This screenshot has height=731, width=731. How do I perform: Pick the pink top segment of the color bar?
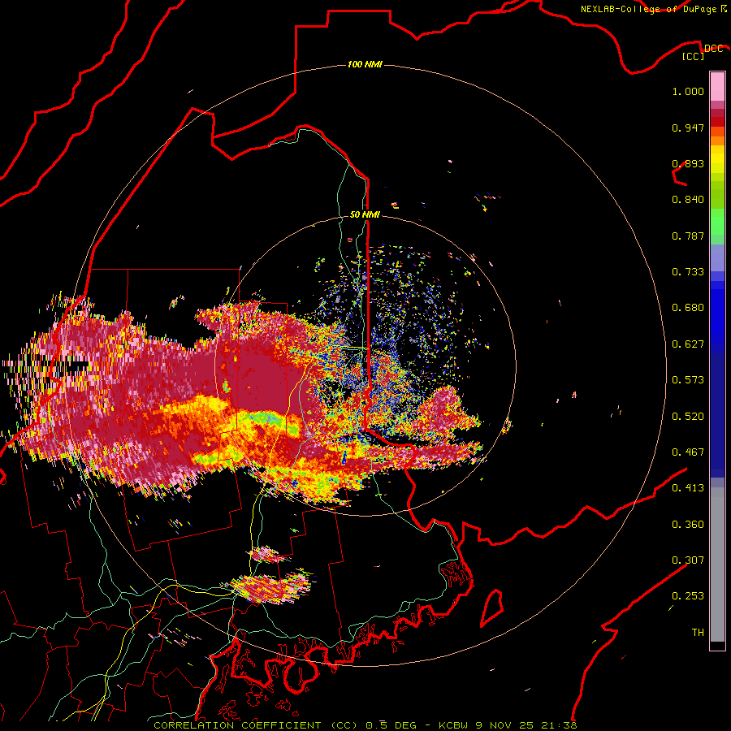[717, 86]
